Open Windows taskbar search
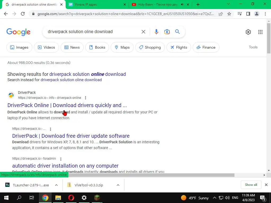The image size is (271, 203). coord(19,198)
